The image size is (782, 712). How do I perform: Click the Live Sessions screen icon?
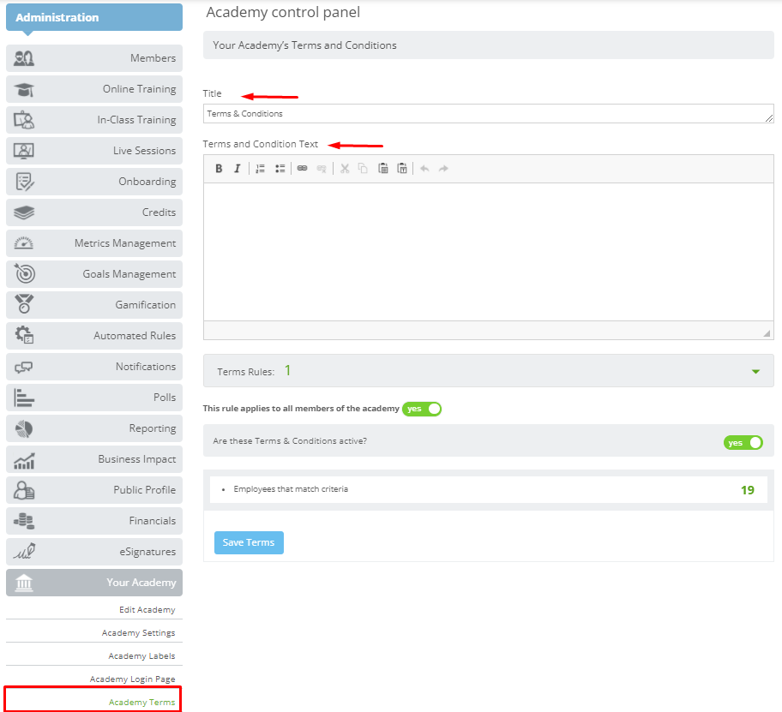click(x=24, y=151)
